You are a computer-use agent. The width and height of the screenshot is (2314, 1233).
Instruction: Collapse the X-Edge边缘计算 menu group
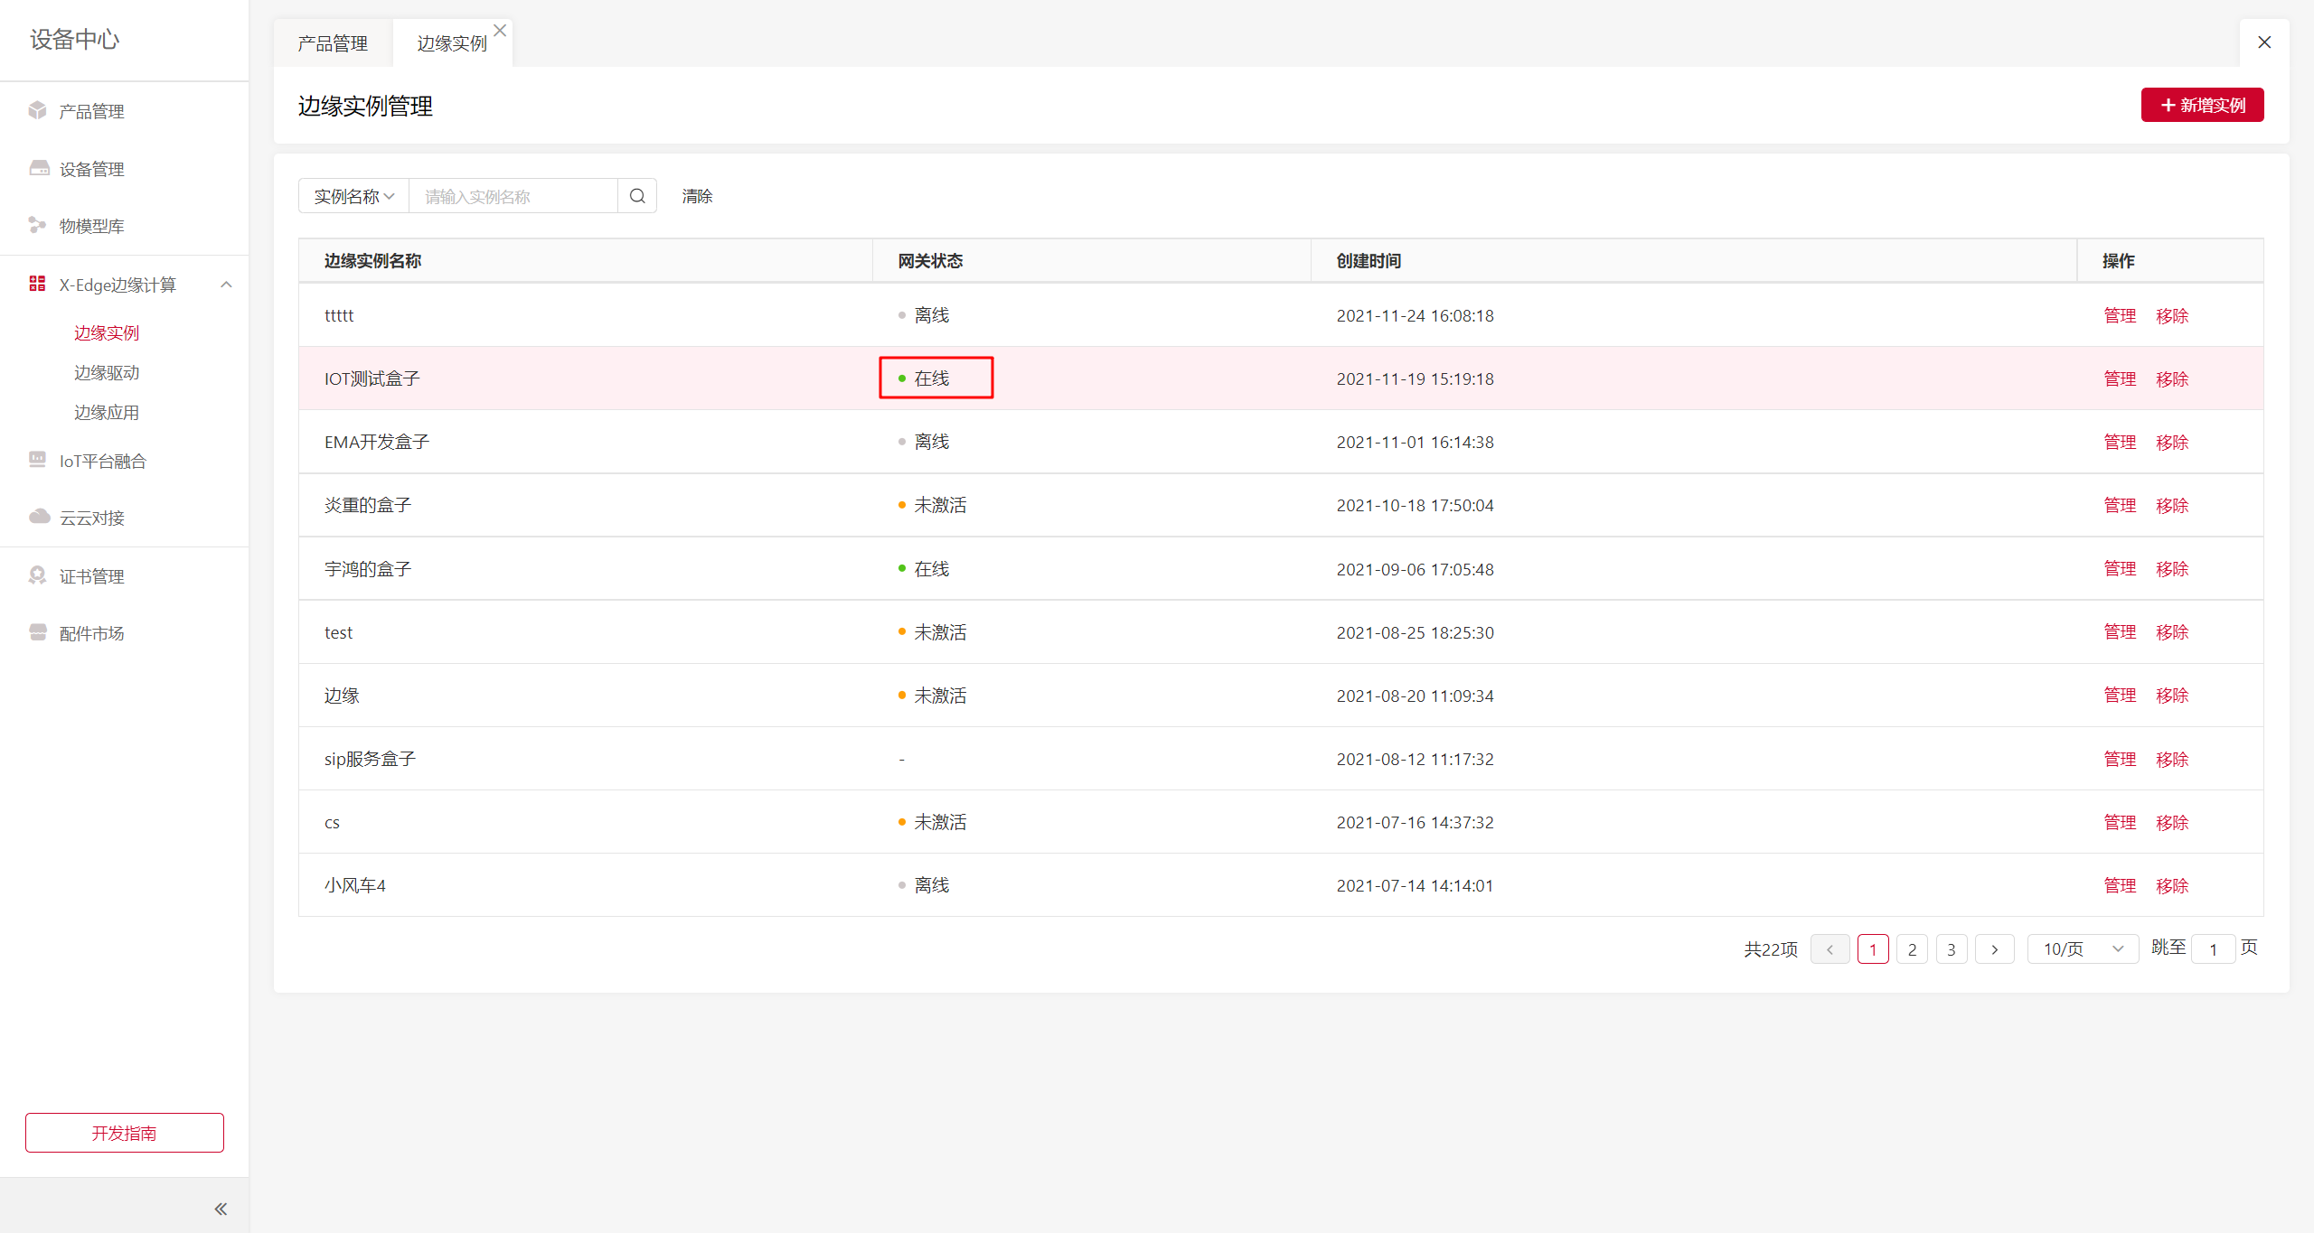(x=226, y=285)
